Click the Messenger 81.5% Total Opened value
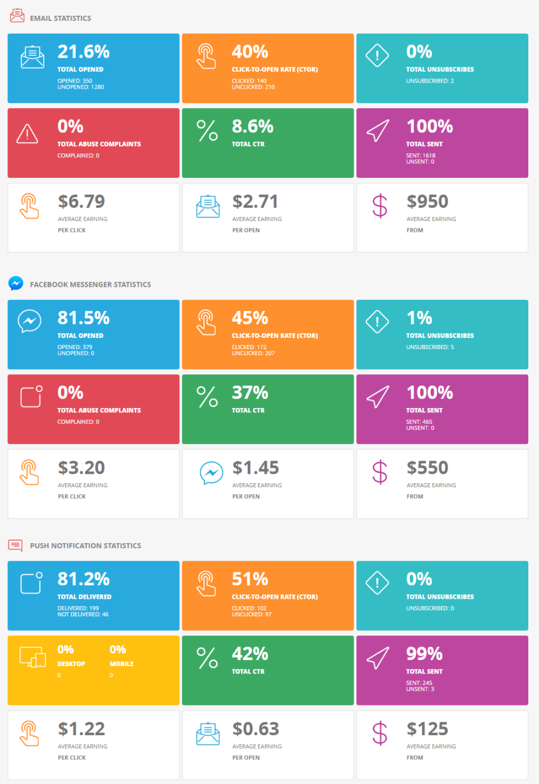Viewport: 539px width, 784px height. click(x=84, y=318)
